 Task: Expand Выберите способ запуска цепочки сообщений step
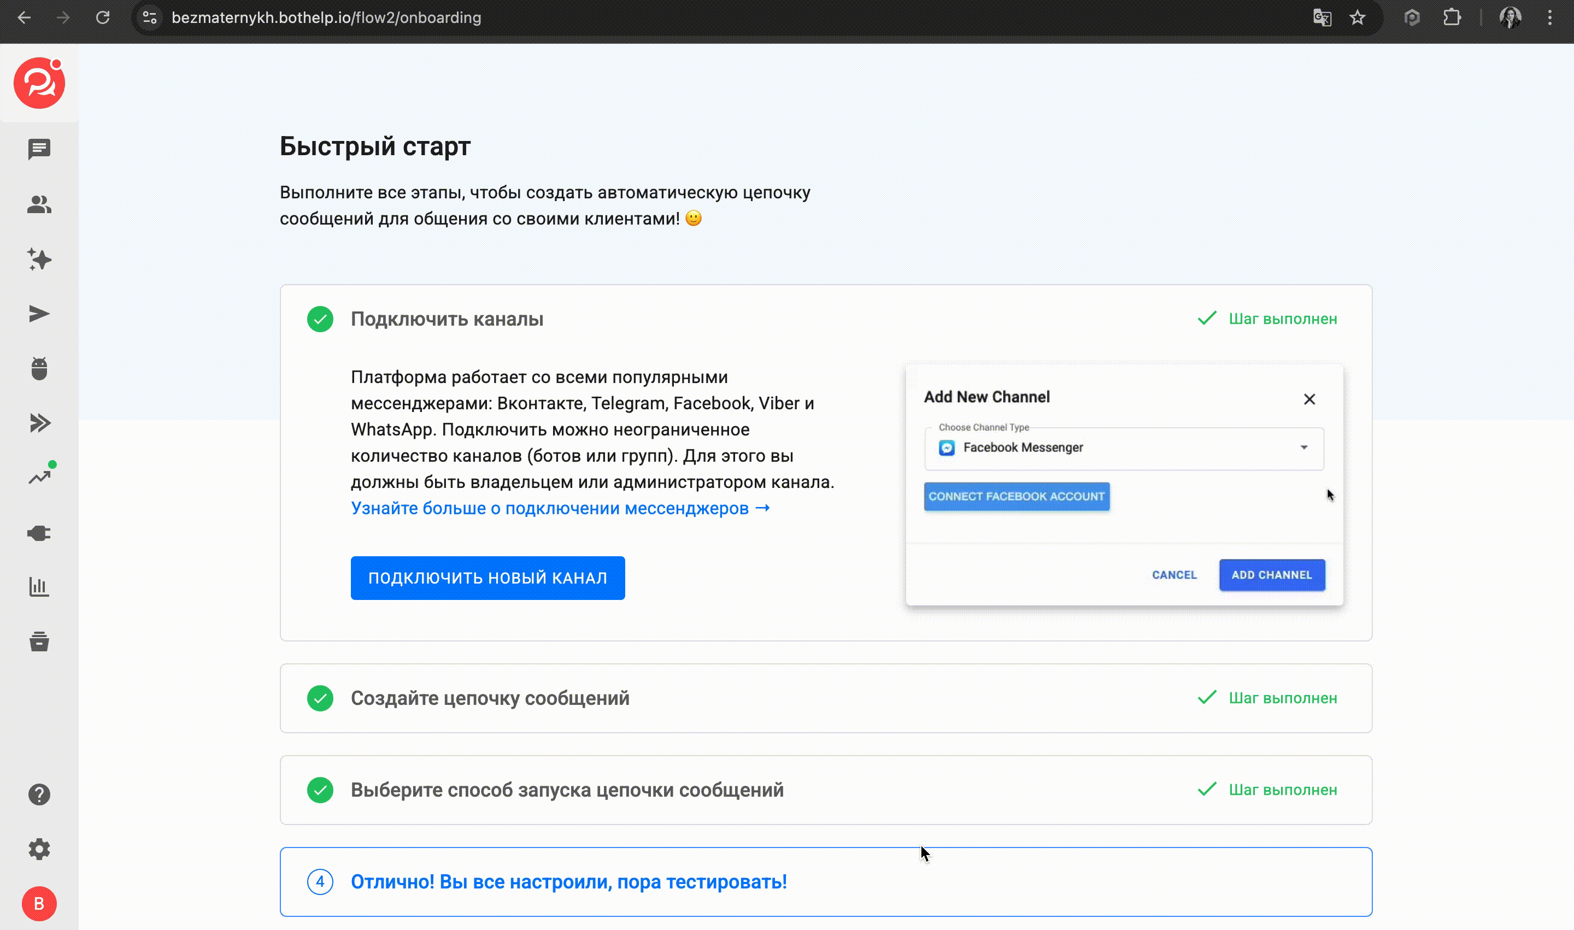click(x=567, y=790)
